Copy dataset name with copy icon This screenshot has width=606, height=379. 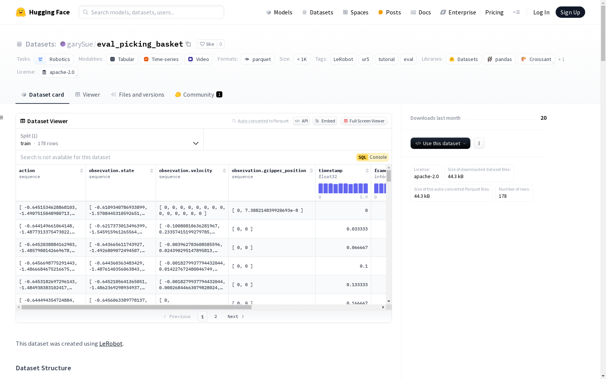tap(188, 44)
